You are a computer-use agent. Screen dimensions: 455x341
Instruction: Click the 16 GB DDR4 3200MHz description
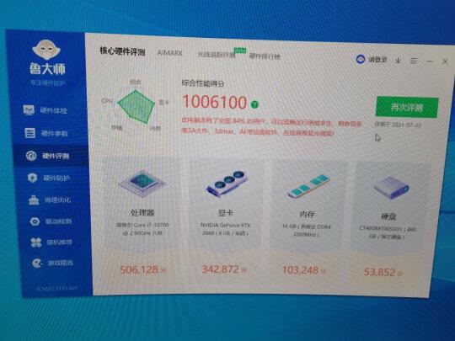(x=306, y=230)
